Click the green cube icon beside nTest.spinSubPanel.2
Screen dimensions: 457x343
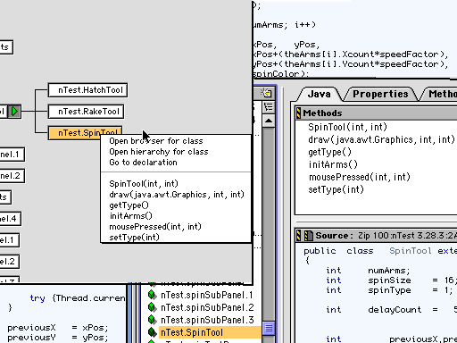tap(152, 307)
